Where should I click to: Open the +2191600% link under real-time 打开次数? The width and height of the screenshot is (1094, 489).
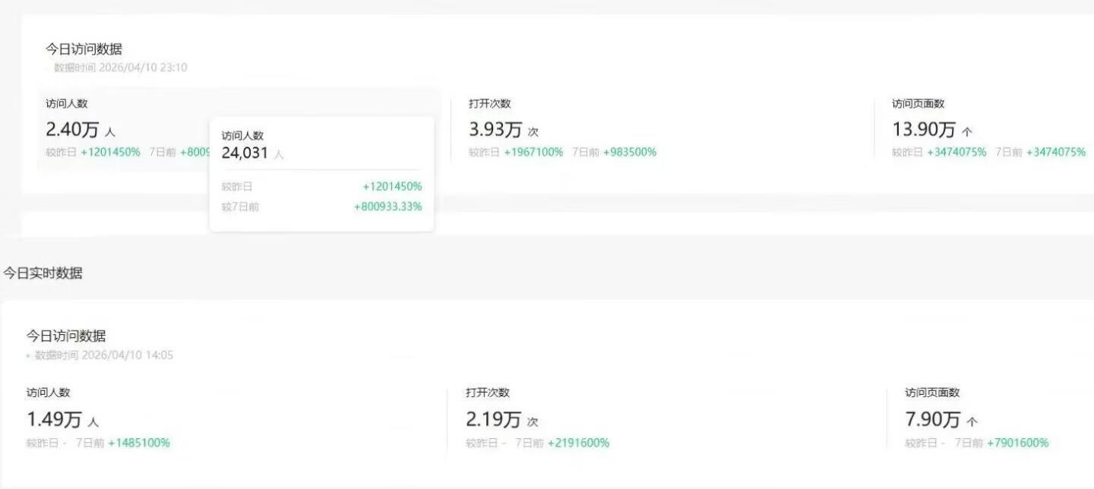click(581, 443)
